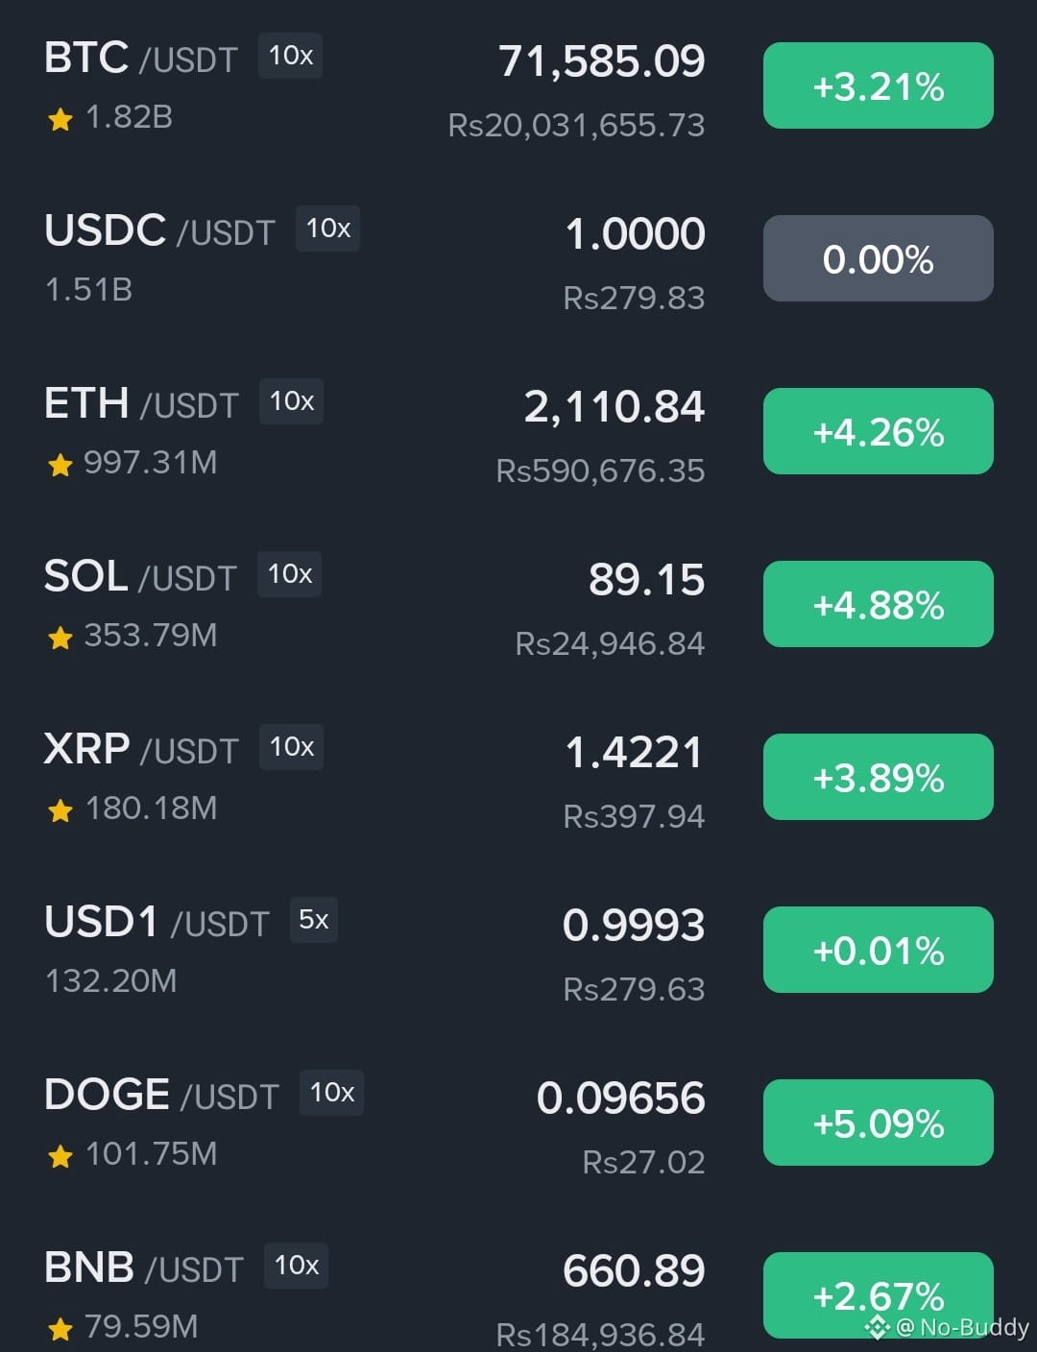Image resolution: width=1037 pixels, height=1352 pixels.
Task: Tap the 5x leverage badge beside USD1
Action: [313, 920]
